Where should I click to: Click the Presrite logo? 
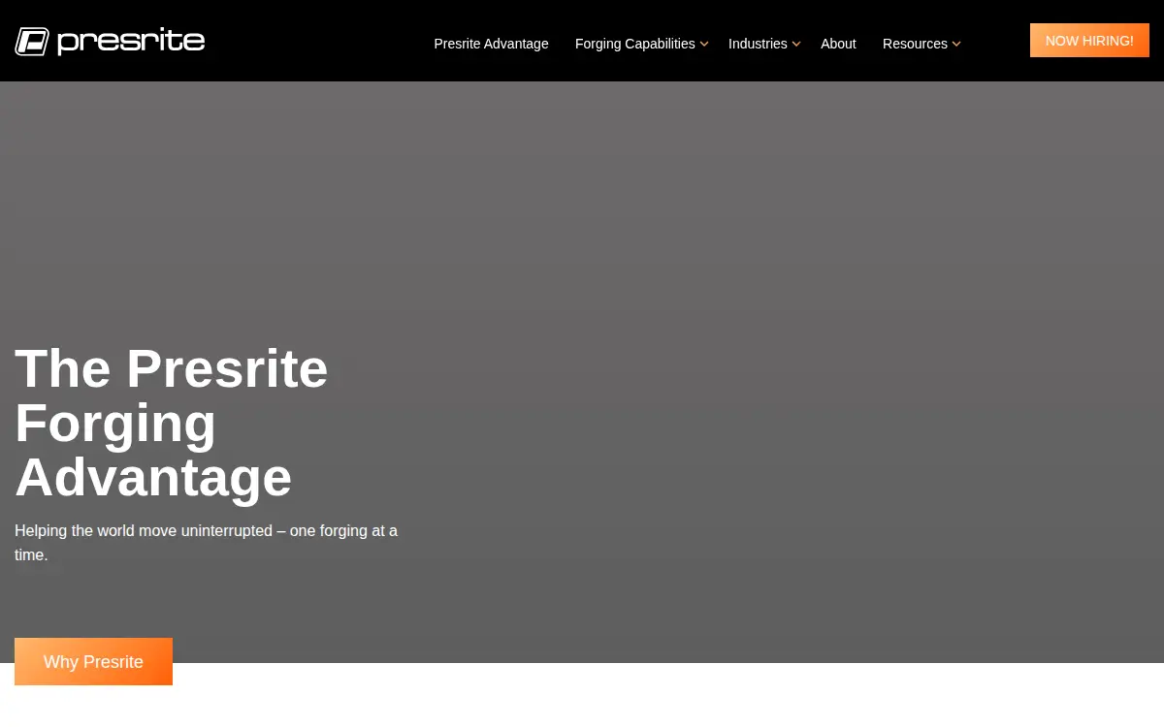110,42
